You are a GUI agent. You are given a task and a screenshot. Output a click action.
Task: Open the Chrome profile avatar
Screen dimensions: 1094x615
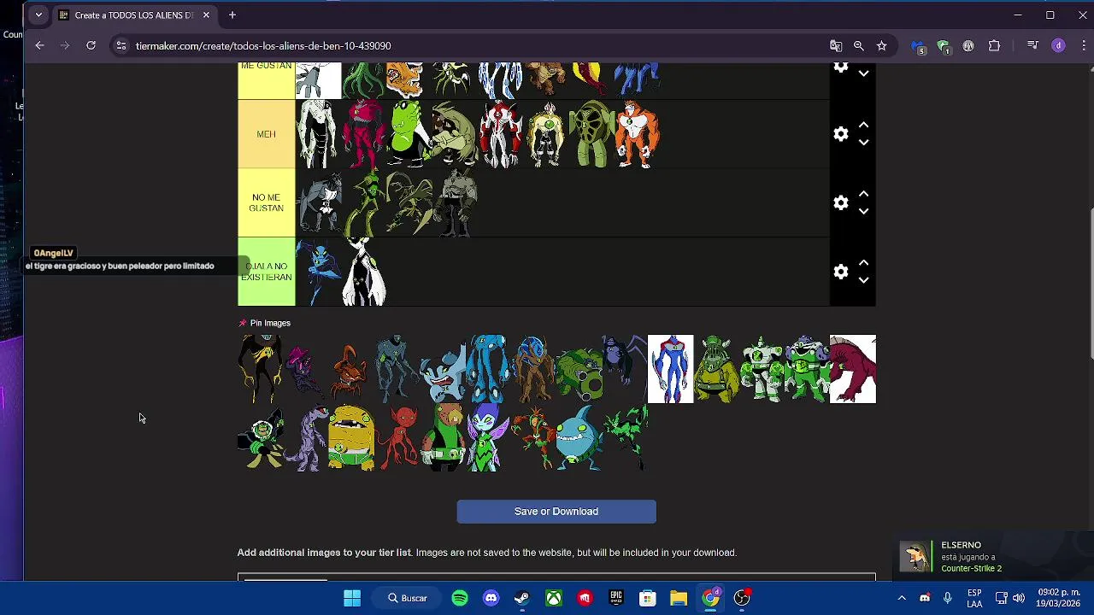point(1058,45)
